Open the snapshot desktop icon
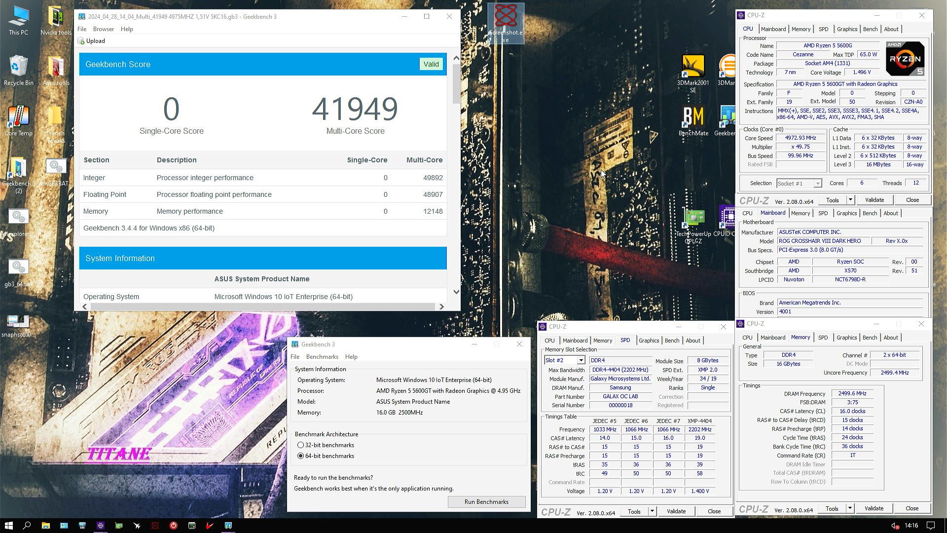This screenshot has height=533, width=947. [x=18, y=326]
